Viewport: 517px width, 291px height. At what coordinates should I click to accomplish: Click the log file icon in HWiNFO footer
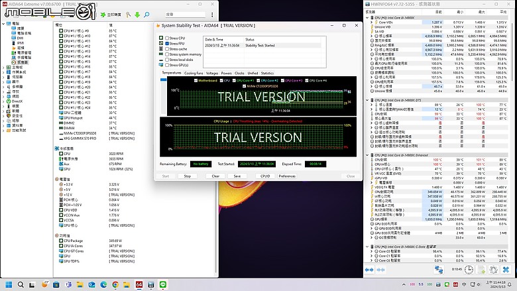tap(481, 269)
